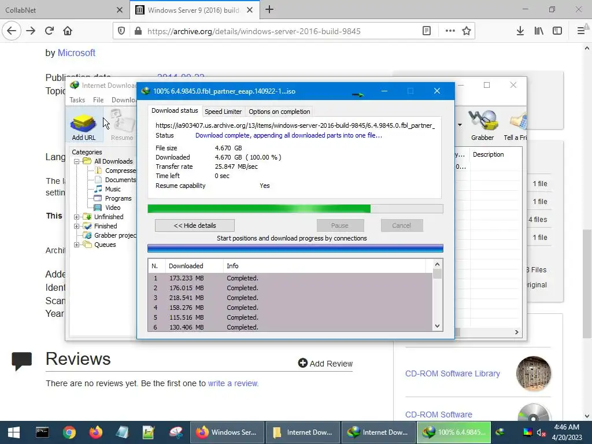This screenshot has width=592, height=444.
Task: Click the Firefox forward arrow
Action: 31,31
